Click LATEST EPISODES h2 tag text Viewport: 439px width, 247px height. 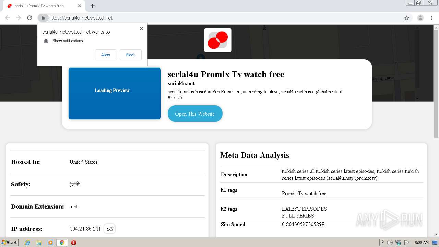tap(304, 209)
